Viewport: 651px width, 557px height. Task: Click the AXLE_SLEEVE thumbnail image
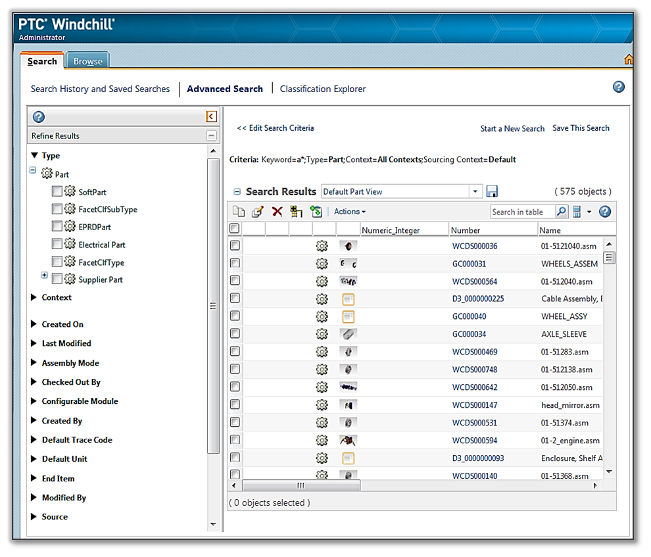tap(348, 334)
